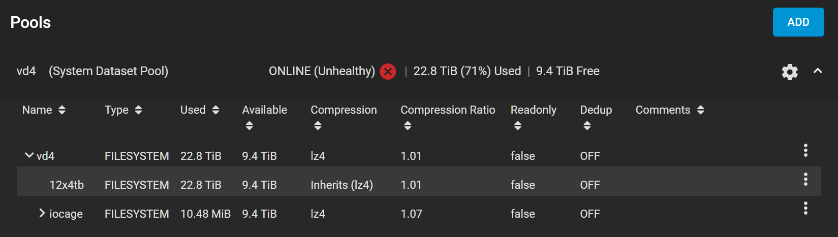Sort by Readonly column arrows
The height and width of the screenshot is (237, 838).
tap(518, 126)
